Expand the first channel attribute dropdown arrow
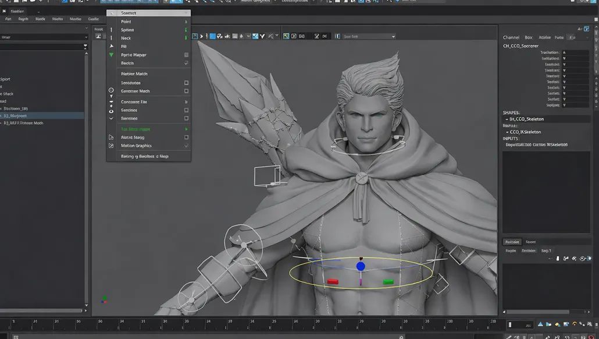This screenshot has height=339, width=599. tap(564, 52)
